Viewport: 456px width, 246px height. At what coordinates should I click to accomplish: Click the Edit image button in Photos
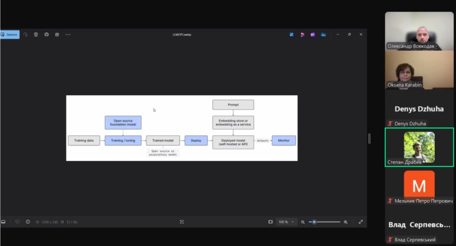10,34
